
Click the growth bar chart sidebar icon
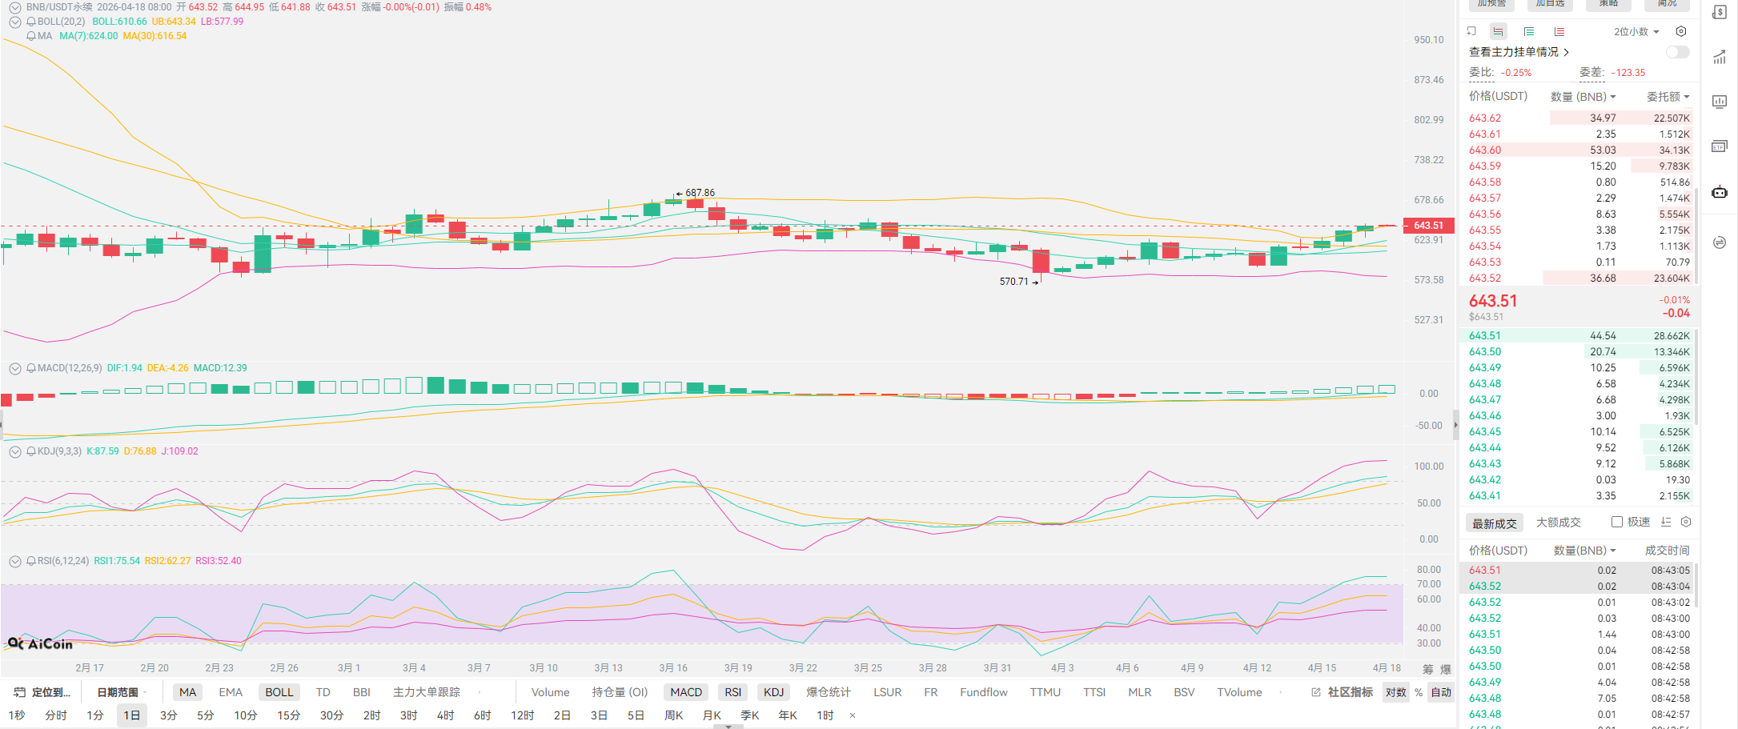coord(1719,57)
